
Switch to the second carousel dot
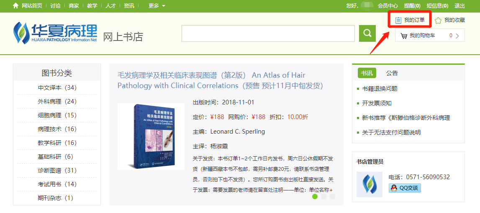[323, 196]
